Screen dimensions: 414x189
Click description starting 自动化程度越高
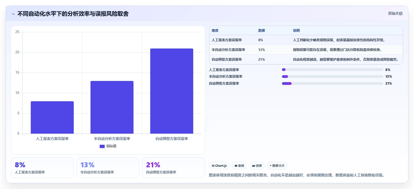(x=346, y=60)
